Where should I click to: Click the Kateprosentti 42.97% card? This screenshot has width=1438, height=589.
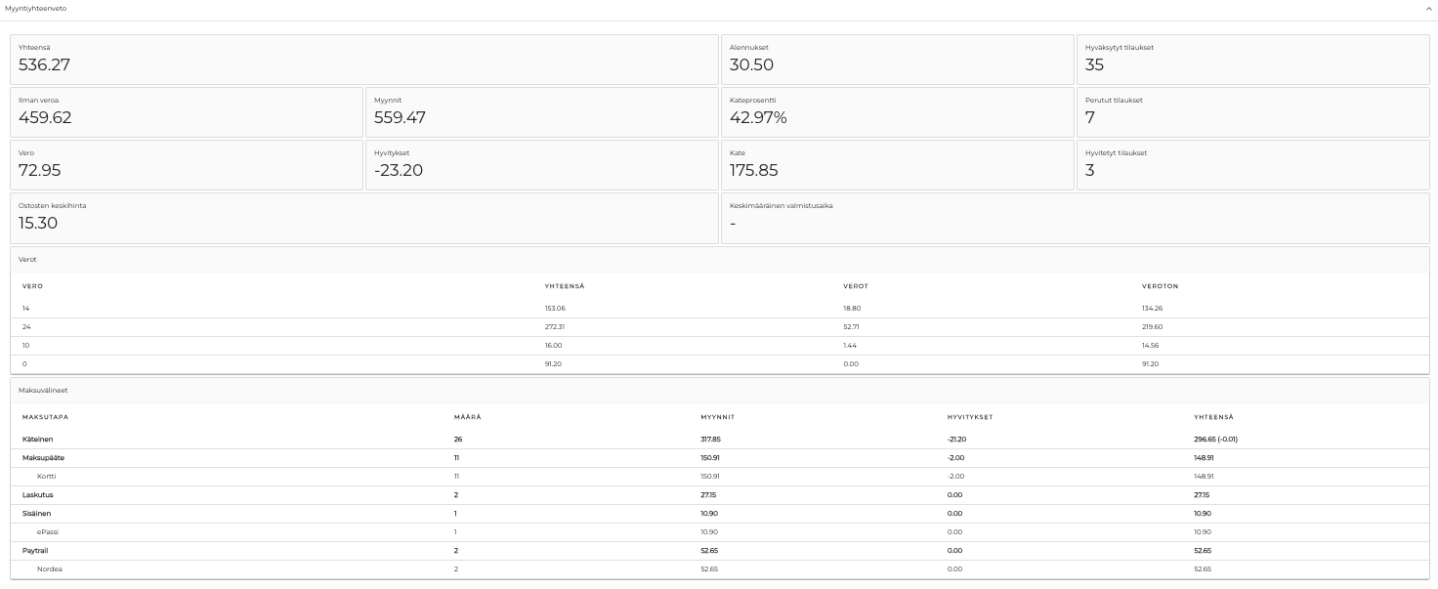coord(897,112)
